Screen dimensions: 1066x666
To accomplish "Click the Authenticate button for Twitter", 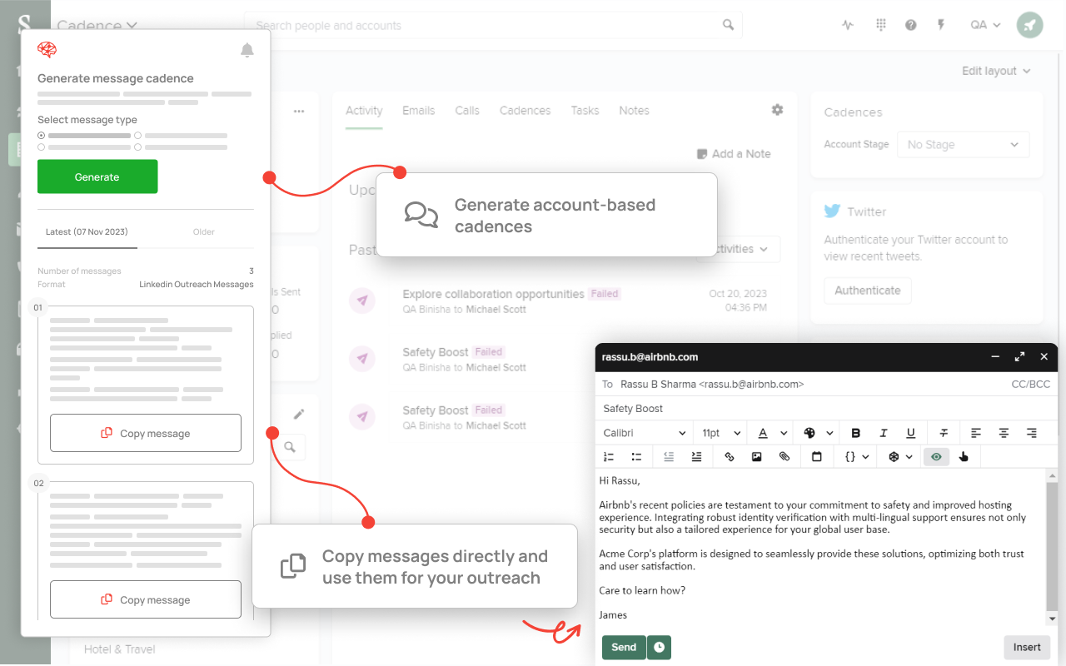I will click(868, 291).
